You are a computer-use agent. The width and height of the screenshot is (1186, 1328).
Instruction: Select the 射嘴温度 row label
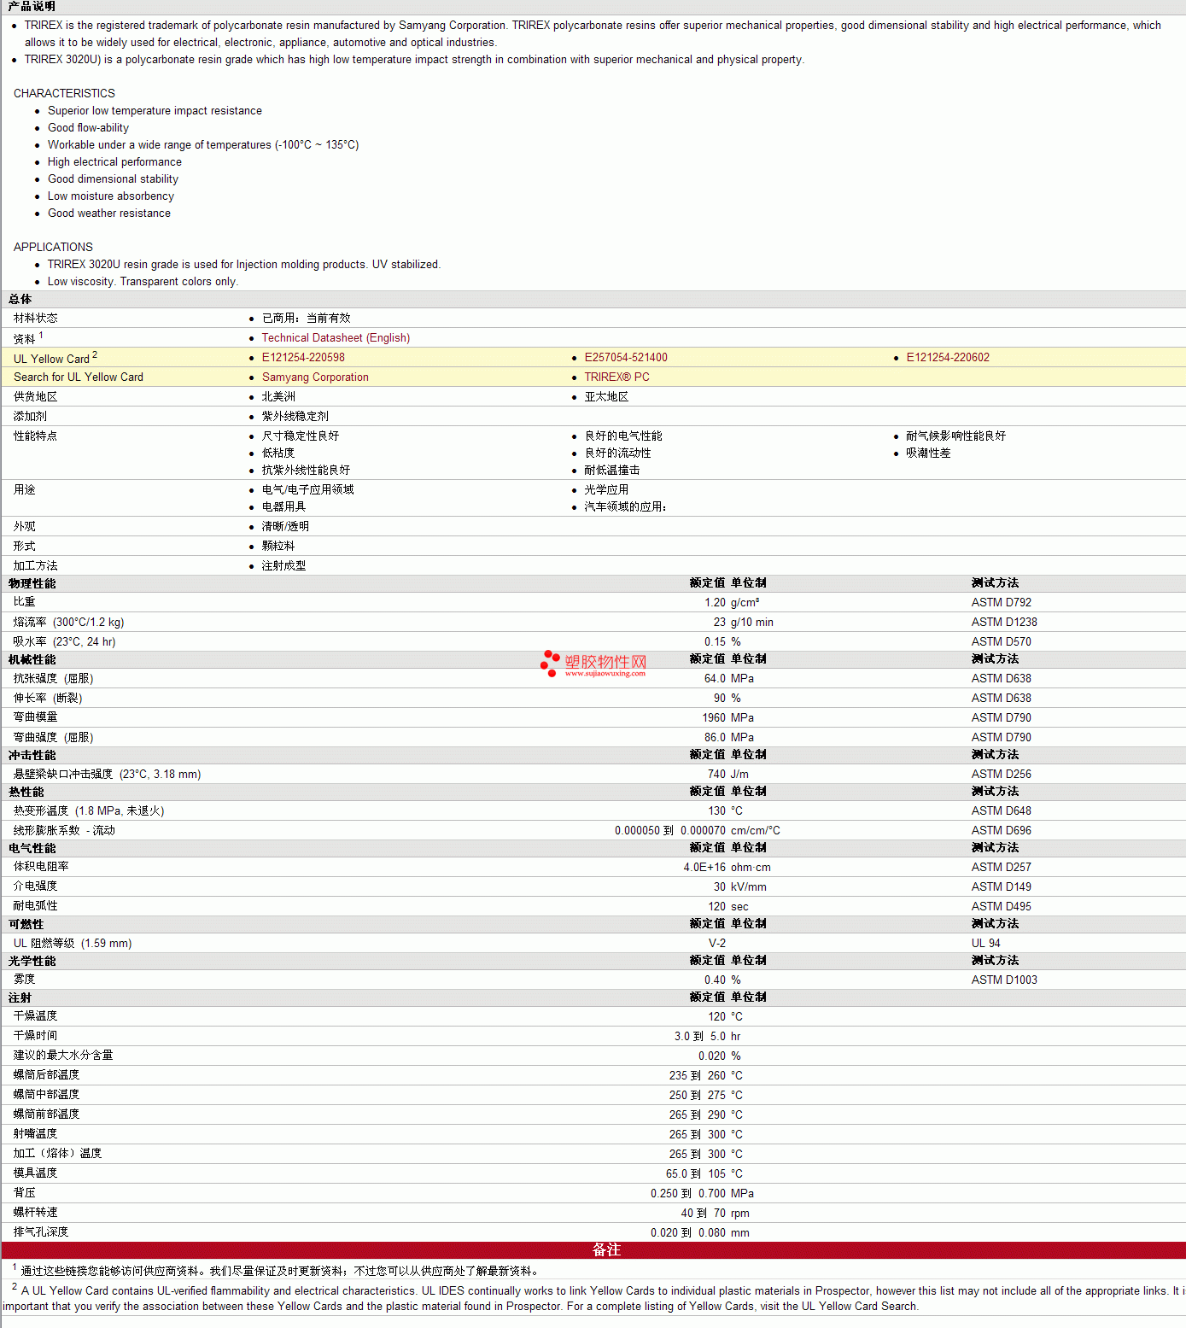tap(35, 1134)
